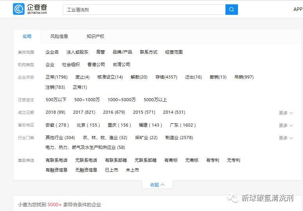Toggle 有专利 advanced filter
The height and width of the screenshot is (211, 303).
coord(213,160)
